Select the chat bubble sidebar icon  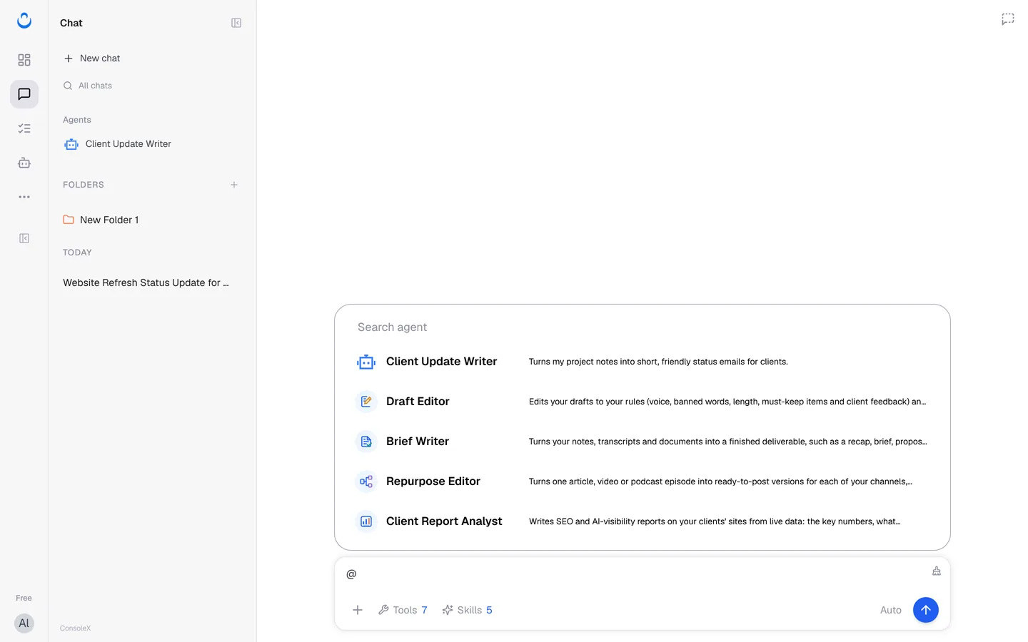(x=24, y=94)
